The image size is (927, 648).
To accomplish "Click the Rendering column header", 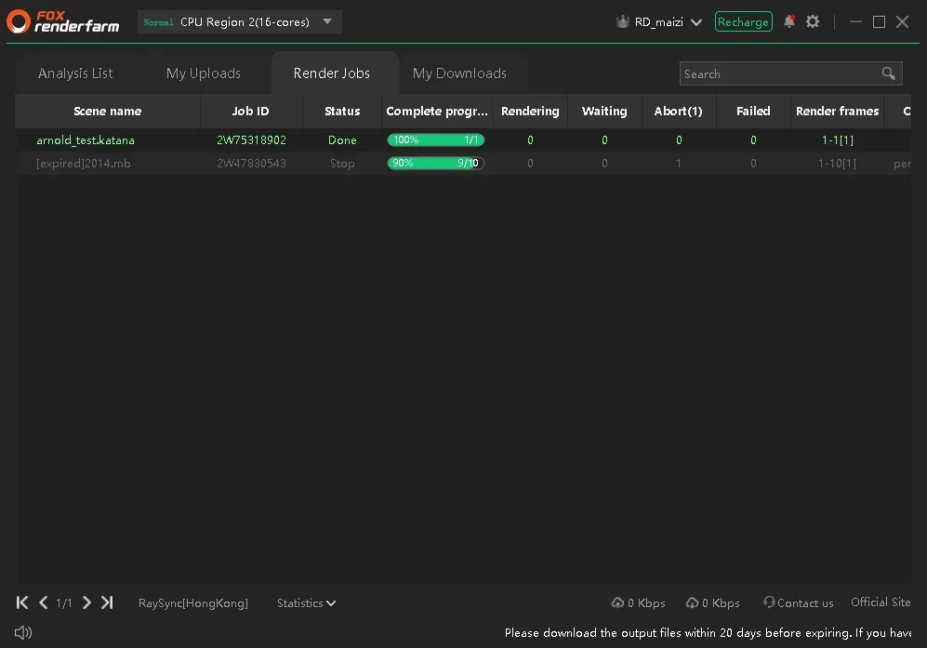I will pos(530,112).
